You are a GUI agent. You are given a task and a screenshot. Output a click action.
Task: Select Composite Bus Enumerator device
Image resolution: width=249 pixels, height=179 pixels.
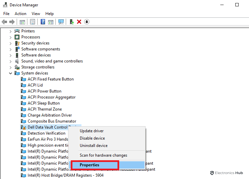[x=52, y=121]
